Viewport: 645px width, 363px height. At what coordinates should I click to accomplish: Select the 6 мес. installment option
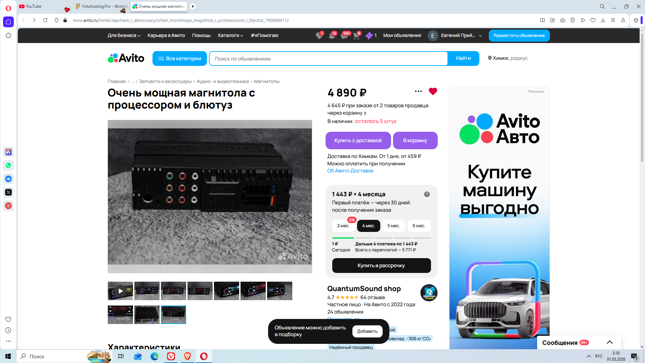pos(419,226)
